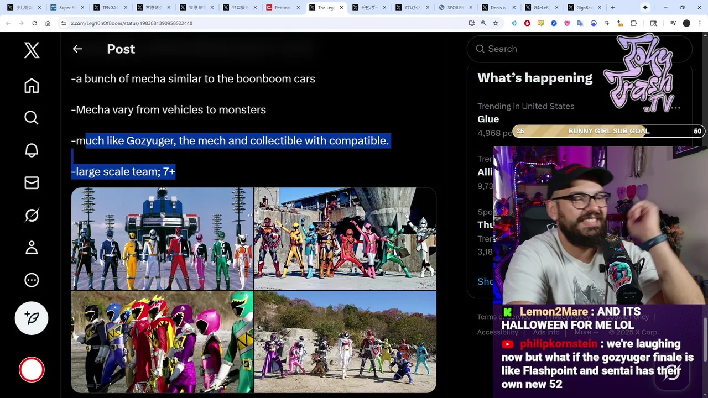The image size is (708, 398).
Task: View site information icon in address bar
Action: pos(64,23)
